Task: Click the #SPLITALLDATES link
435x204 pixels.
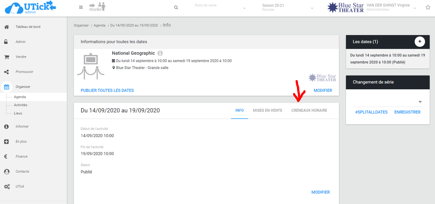Action: tap(371, 112)
